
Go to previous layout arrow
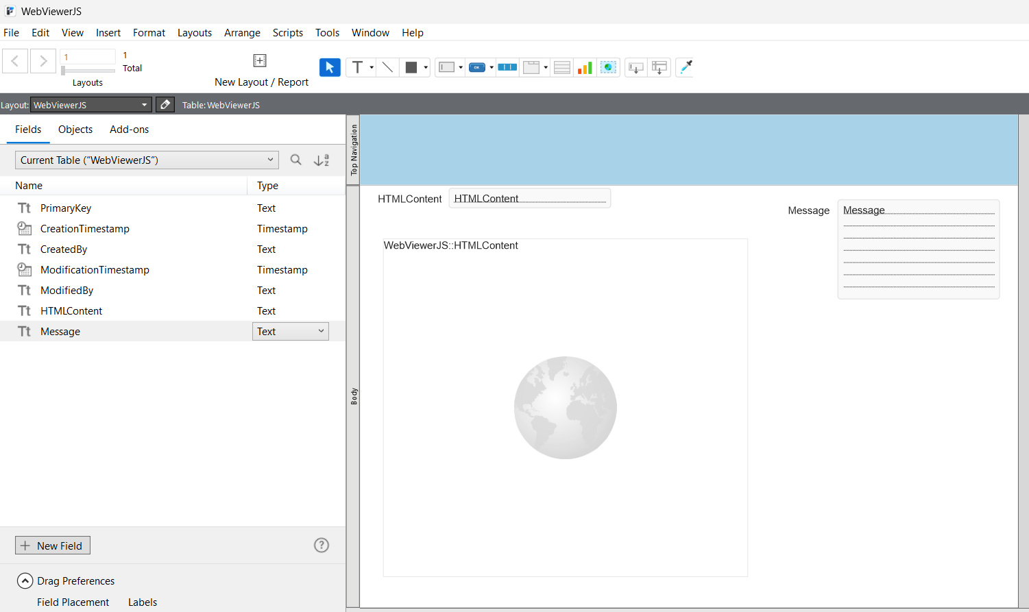[x=15, y=61]
